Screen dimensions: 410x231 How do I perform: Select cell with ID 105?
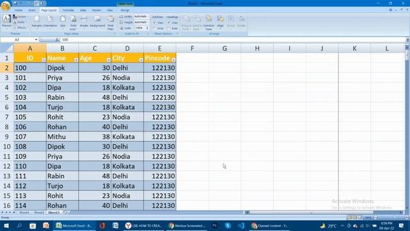click(x=30, y=117)
